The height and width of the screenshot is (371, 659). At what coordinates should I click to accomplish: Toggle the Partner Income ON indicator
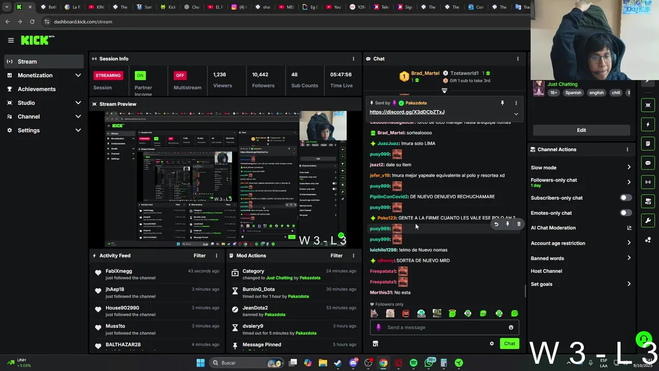140,75
